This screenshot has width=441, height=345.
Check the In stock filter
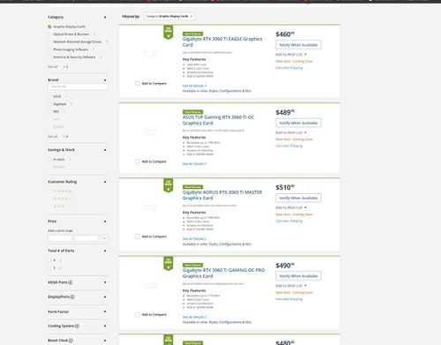49,160
